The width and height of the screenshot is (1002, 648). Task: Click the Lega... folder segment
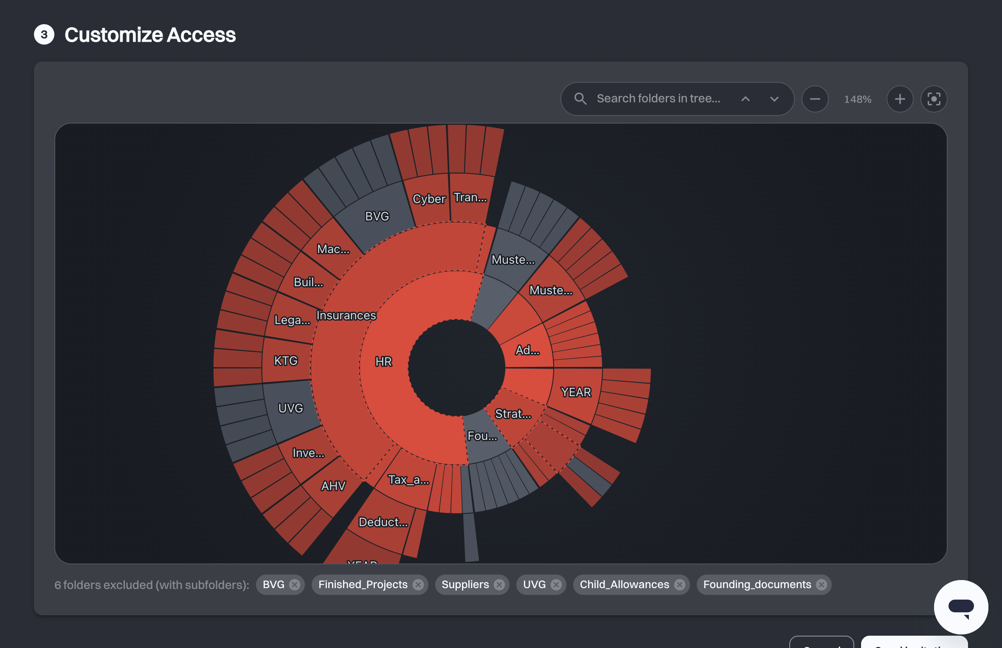coord(292,320)
